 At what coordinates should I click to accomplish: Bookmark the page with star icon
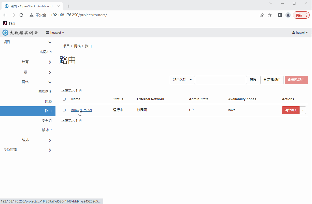[x=270, y=15]
